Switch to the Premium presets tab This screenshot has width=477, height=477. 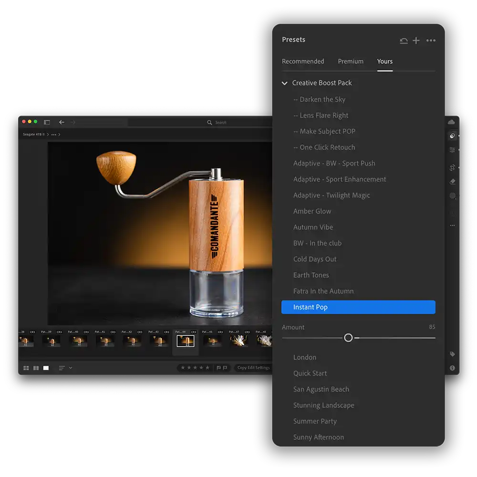(x=351, y=62)
